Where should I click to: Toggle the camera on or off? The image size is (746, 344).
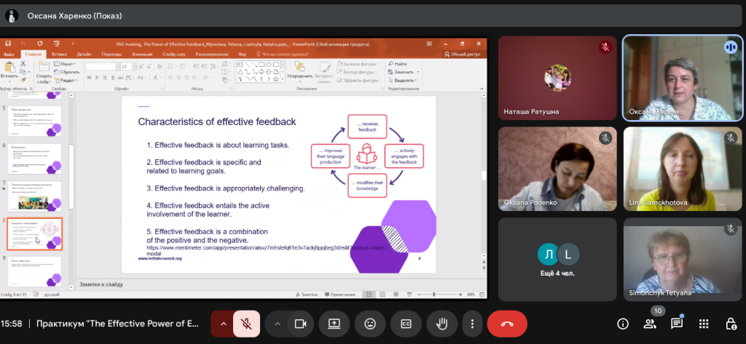point(299,324)
